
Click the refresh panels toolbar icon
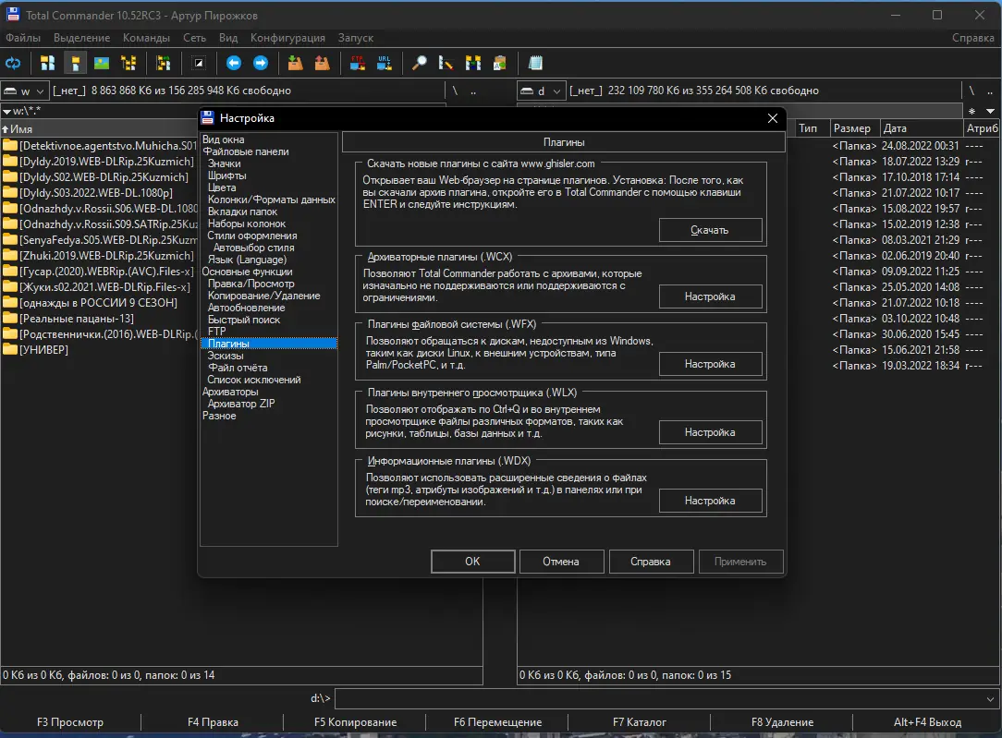click(13, 63)
